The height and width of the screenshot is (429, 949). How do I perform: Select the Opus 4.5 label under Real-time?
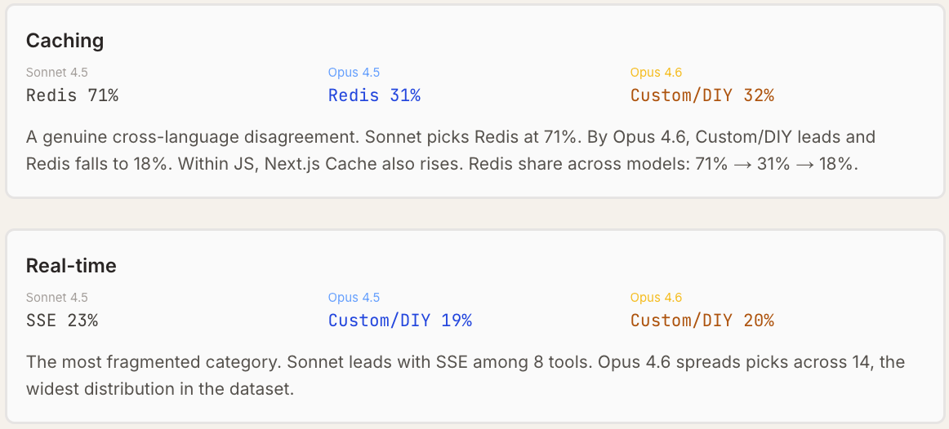click(354, 298)
